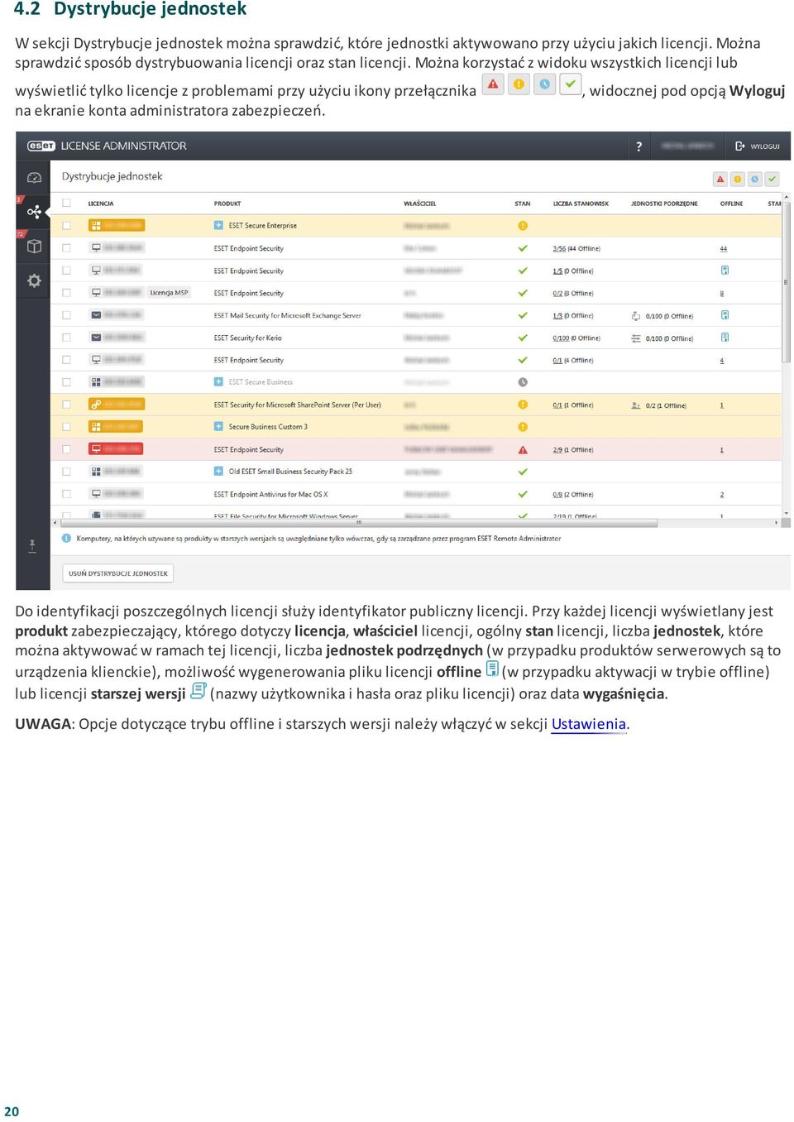Image resolution: width=794 pixels, height=1122 pixels.
Task: Click the help question mark icon
Action: [x=639, y=146]
